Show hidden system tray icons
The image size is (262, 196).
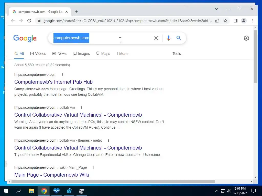coord(216,191)
